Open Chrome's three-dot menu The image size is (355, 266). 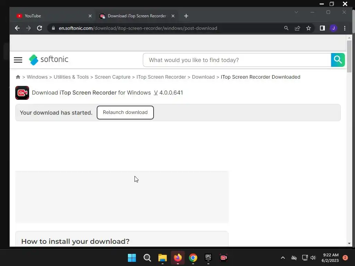click(345, 28)
